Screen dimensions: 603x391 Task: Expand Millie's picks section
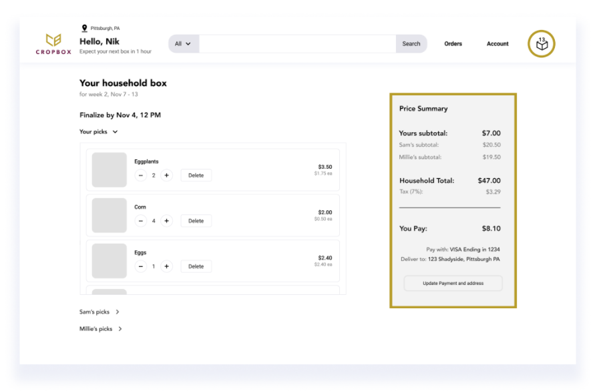tap(101, 329)
